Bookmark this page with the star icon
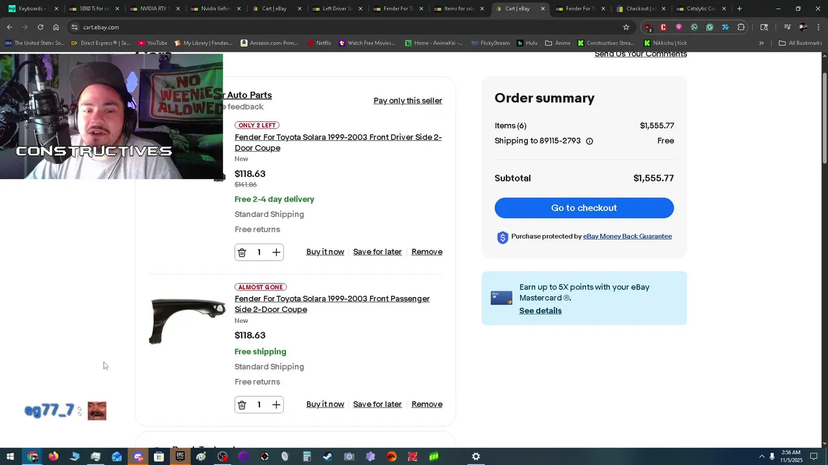 click(x=626, y=27)
